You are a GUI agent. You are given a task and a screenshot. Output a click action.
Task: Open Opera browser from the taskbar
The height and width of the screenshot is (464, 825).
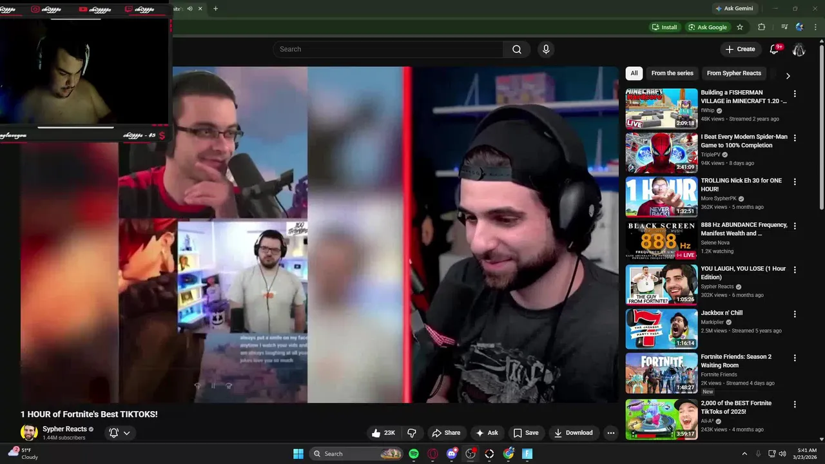[x=432, y=454]
